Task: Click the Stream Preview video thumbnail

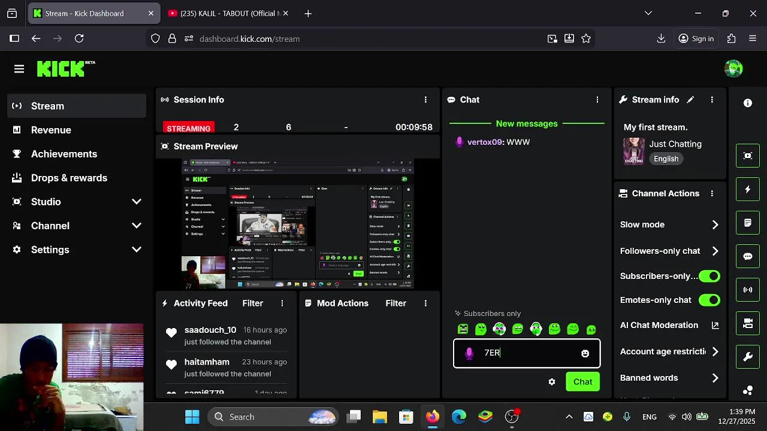Action: click(298, 224)
